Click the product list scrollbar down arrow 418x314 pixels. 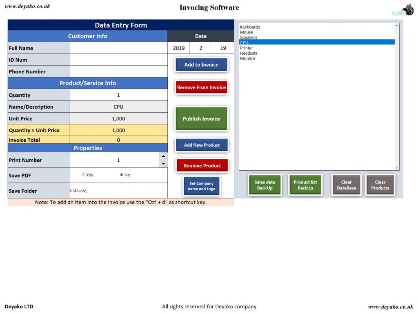(396, 167)
